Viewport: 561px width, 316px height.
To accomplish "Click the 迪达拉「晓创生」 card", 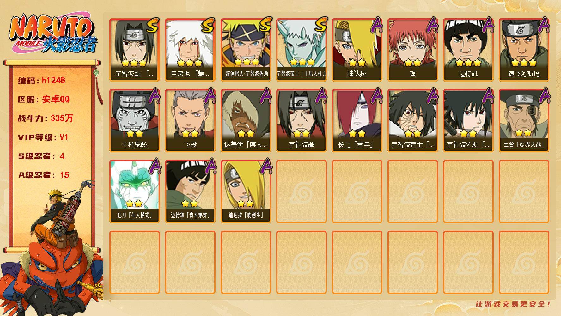I will coord(246,191).
